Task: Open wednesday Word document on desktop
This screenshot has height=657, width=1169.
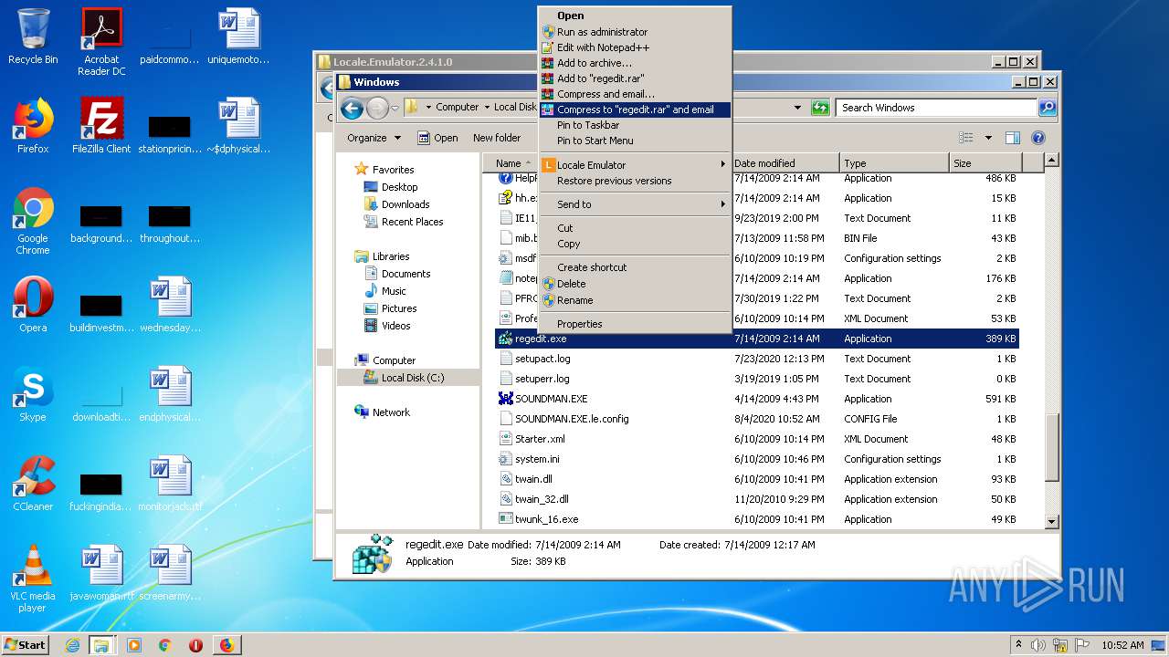Action: click(x=170, y=305)
